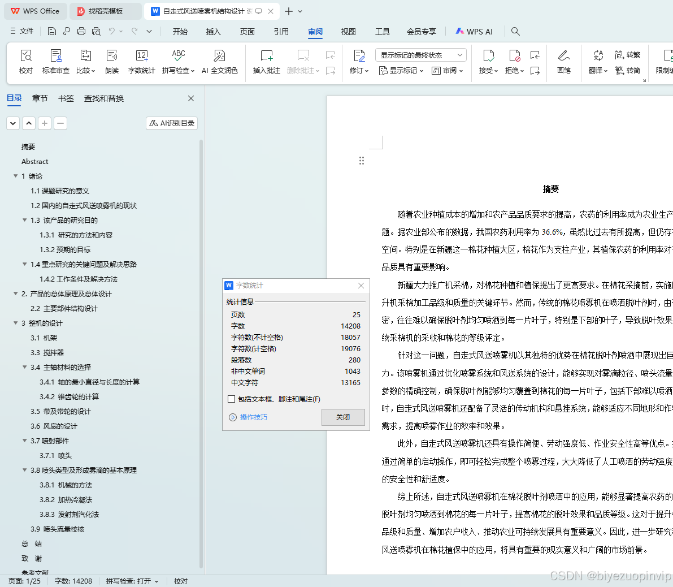This screenshot has width=673, height=587.
Task: Collapse 3.4 主轴材料的选择 node
Action: coord(24,367)
